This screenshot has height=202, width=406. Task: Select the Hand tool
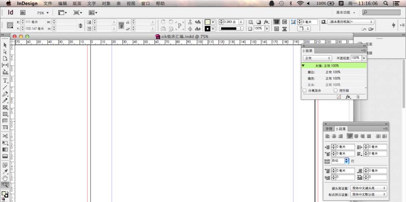pyautogui.click(x=5, y=178)
